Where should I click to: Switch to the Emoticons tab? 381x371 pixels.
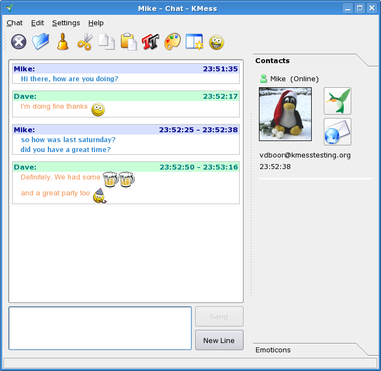(x=273, y=350)
